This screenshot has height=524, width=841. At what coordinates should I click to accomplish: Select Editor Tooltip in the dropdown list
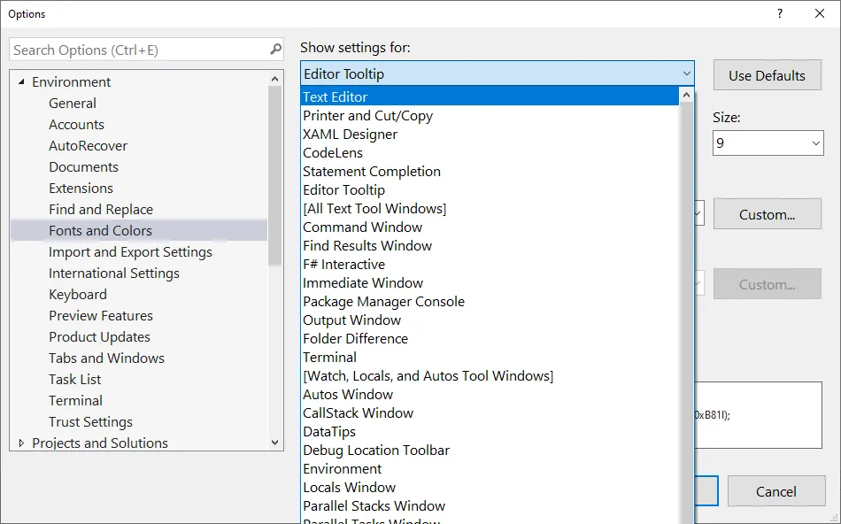(490, 190)
